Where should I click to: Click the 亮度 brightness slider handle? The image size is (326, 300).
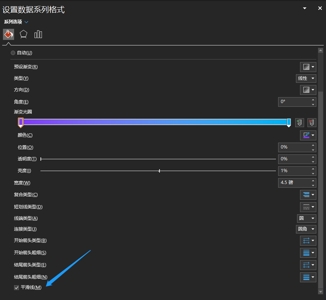tap(159, 171)
